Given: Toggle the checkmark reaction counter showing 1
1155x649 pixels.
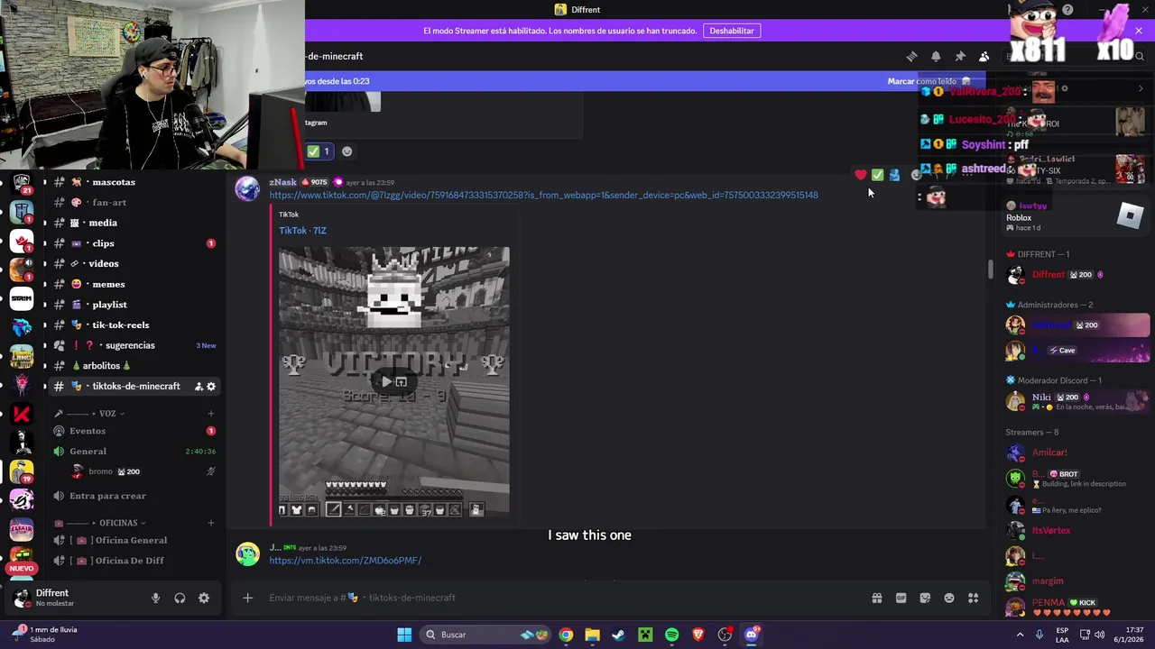Looking at the screenshot, I should click(319, 151).
